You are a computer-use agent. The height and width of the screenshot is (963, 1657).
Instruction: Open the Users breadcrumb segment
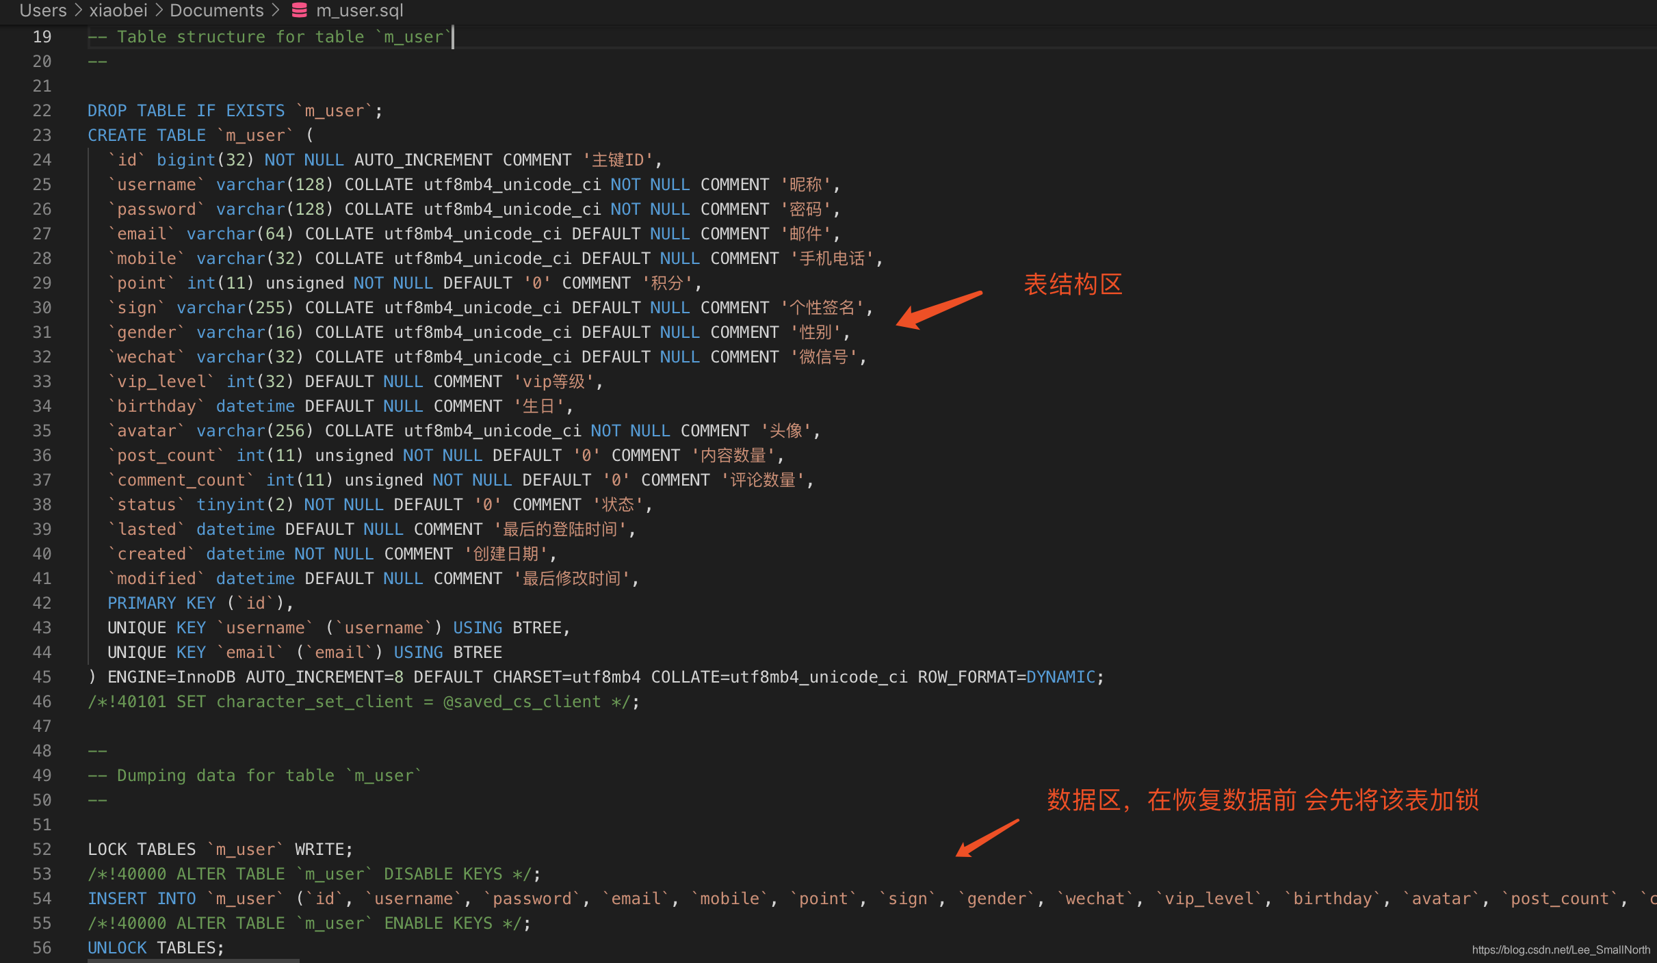(x=42, y=10)
